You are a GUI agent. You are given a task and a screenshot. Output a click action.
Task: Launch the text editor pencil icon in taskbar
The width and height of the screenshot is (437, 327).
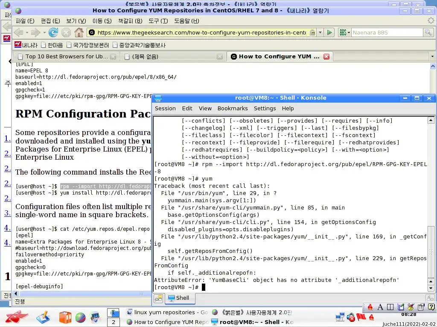43,317
